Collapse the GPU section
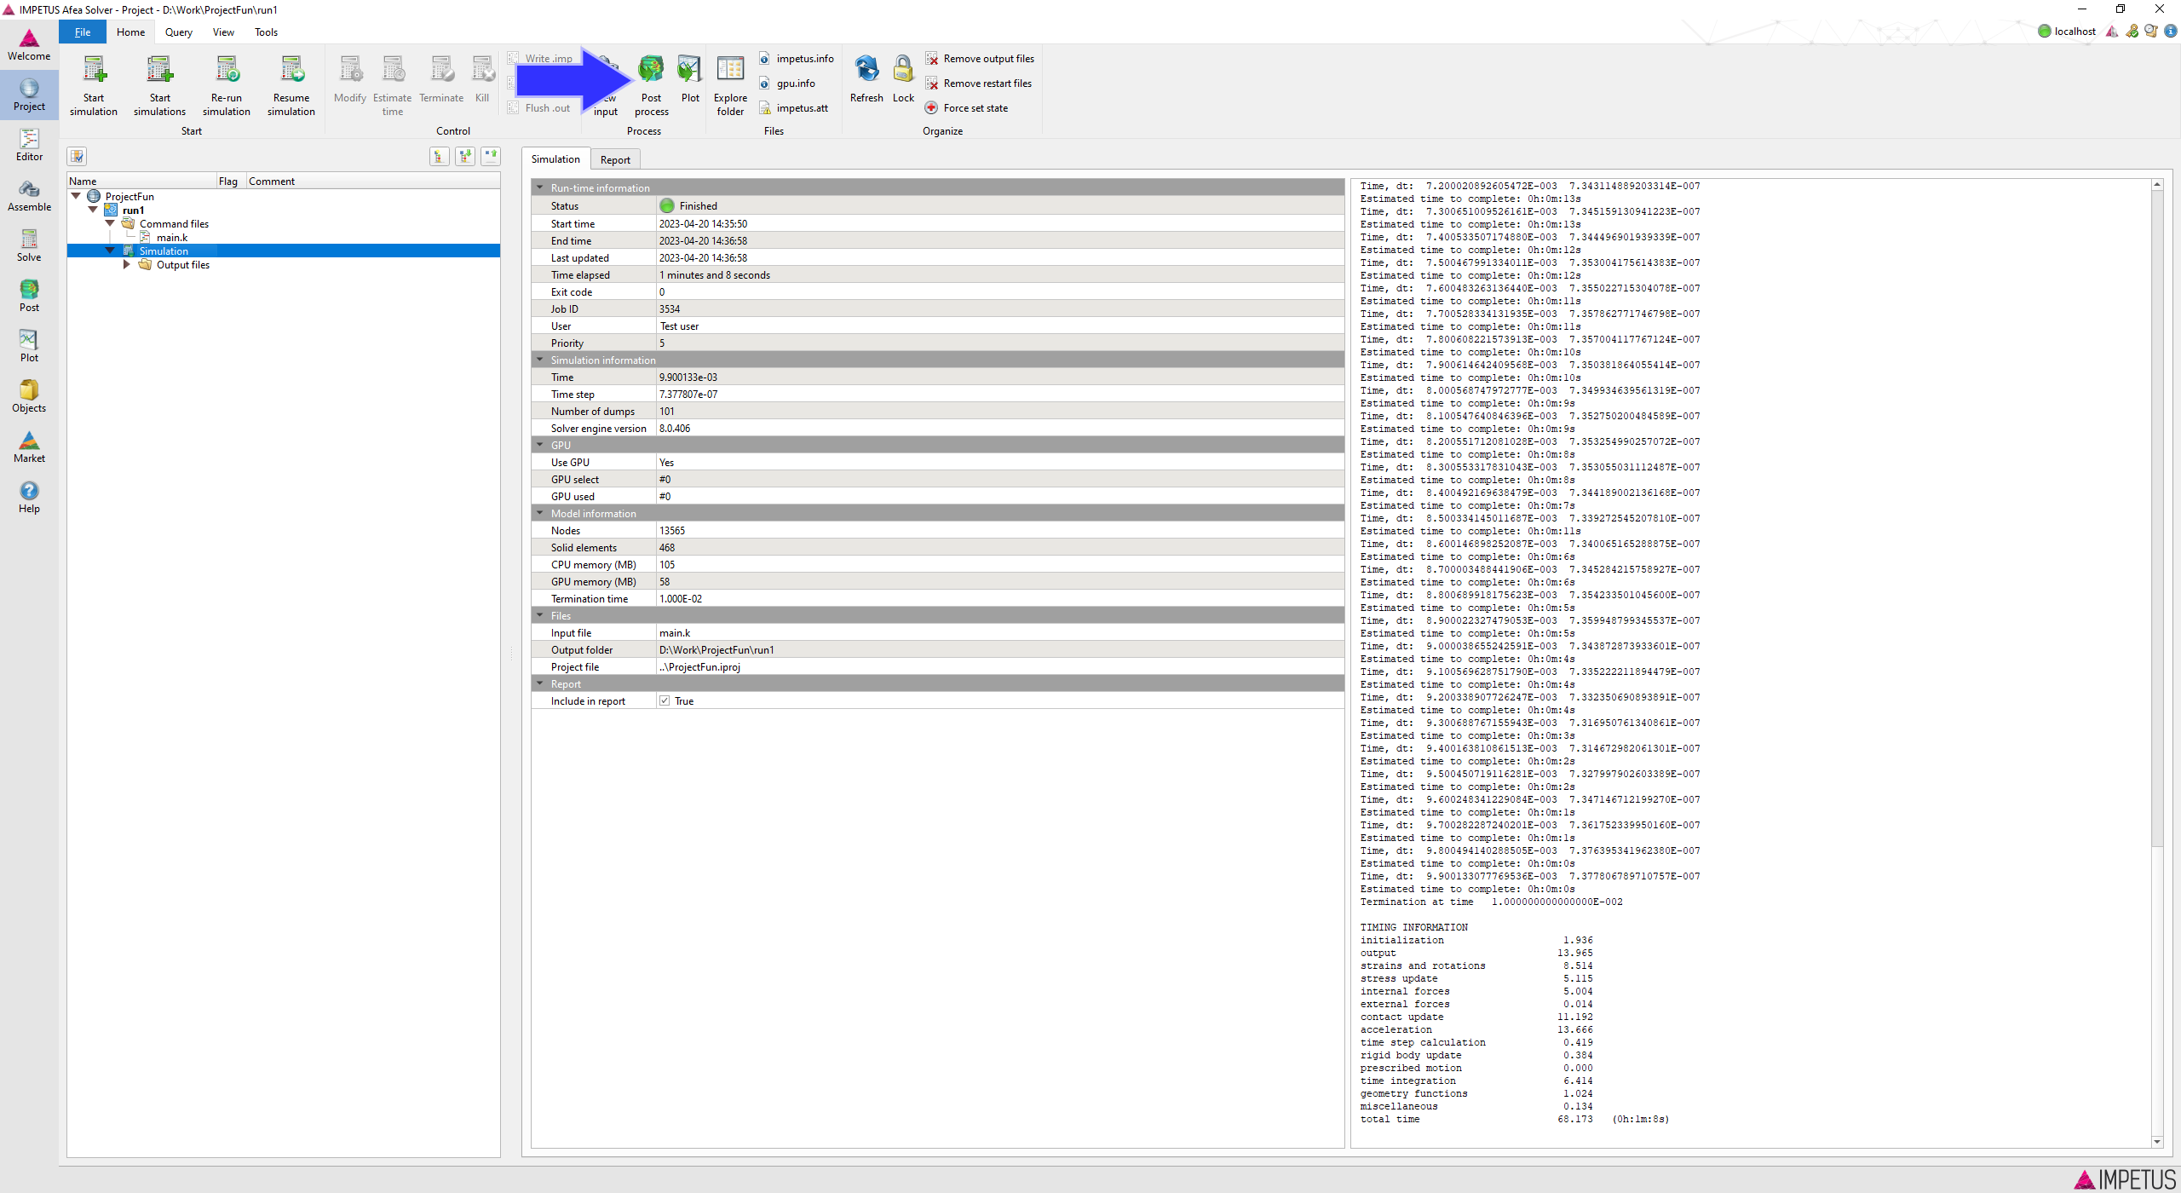This screenshot has width=2181, height=1193. [x=539, y=445]
